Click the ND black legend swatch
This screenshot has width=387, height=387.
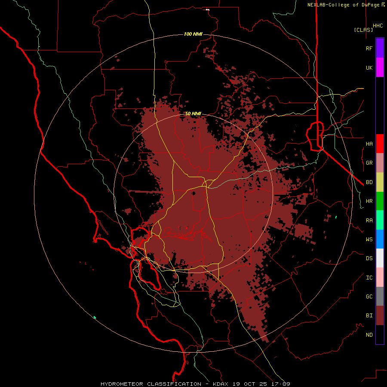[x=380, y=335]
